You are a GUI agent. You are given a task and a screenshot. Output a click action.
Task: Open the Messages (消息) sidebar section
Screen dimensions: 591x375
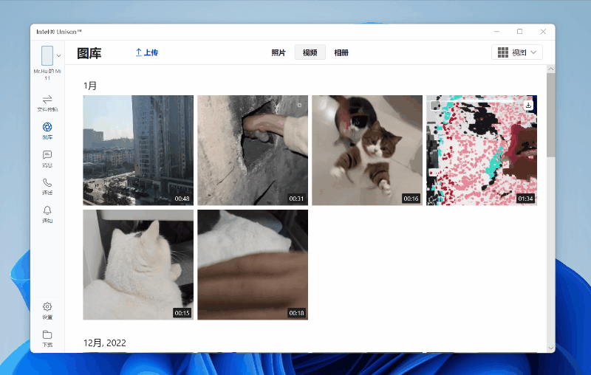pyautogui.click(x=47, y=159)
